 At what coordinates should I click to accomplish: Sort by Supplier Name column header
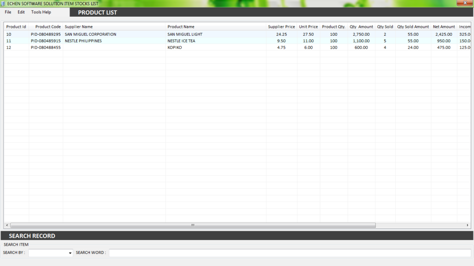(x=114, y=26)
